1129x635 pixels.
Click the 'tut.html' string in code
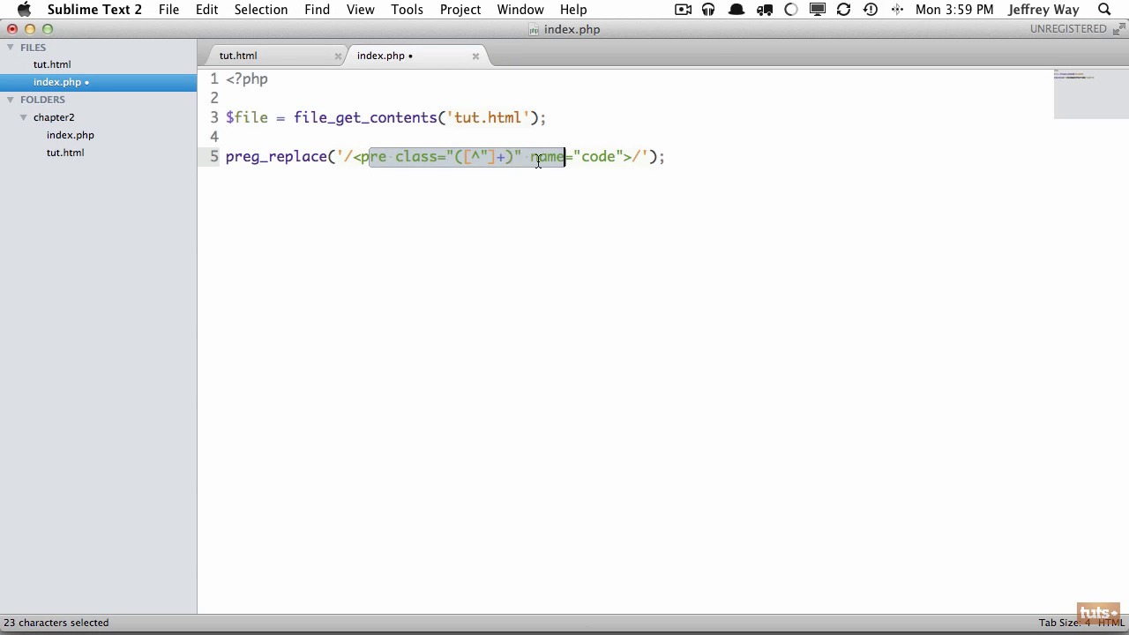point(488,117)
